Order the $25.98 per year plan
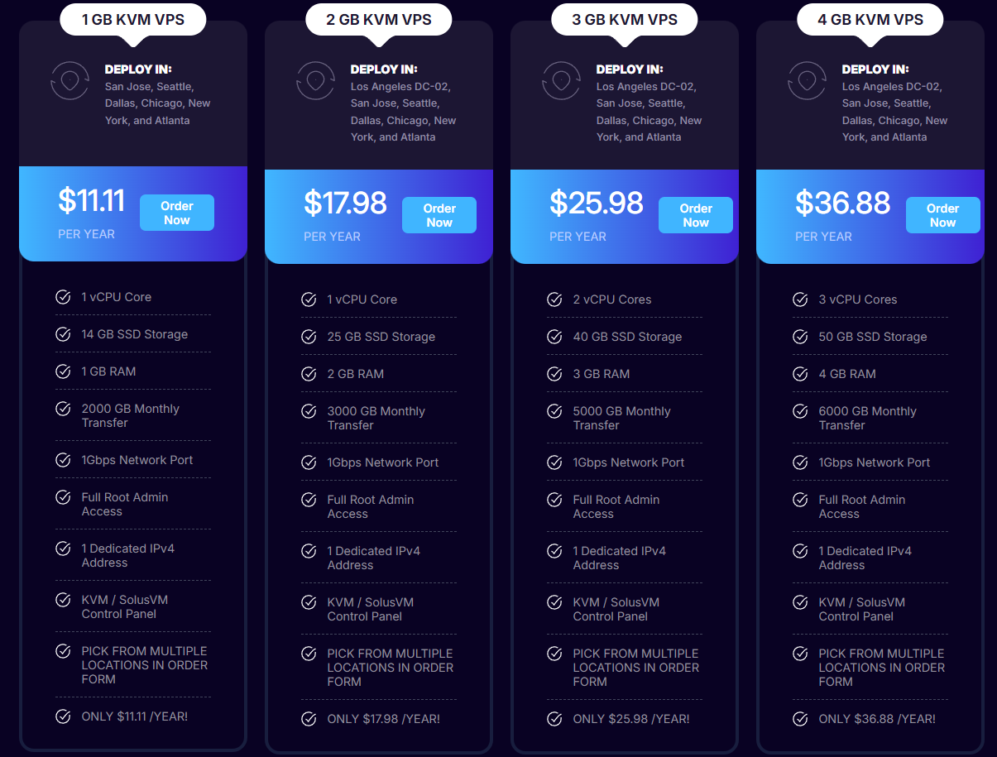 click(696, 215)
